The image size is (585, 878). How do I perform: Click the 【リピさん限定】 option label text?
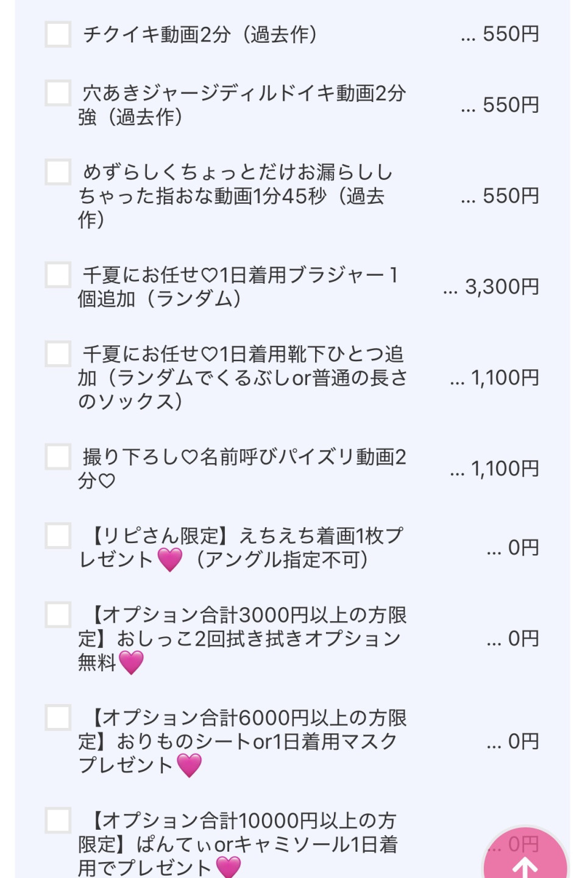(242, 547)
